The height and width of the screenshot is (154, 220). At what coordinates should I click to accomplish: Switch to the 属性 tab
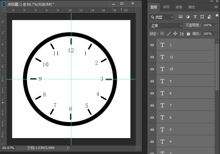pos(192,7)
